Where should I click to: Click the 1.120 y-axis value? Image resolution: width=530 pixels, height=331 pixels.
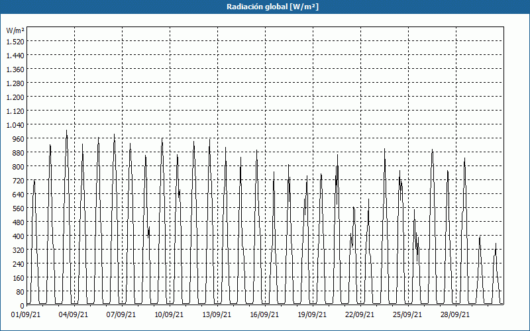[x=15, y=111]
